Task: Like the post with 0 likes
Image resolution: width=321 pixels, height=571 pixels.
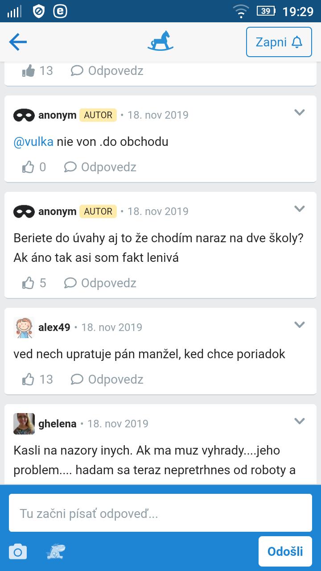Action: pyautogui.click(x=28, y=167)
